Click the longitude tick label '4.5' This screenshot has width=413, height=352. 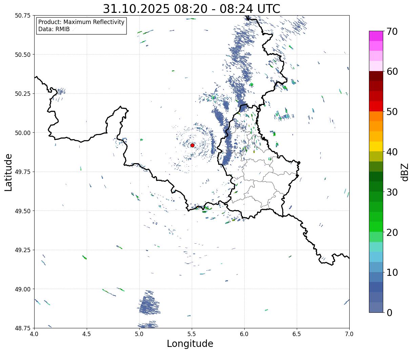tap(87, 334)
